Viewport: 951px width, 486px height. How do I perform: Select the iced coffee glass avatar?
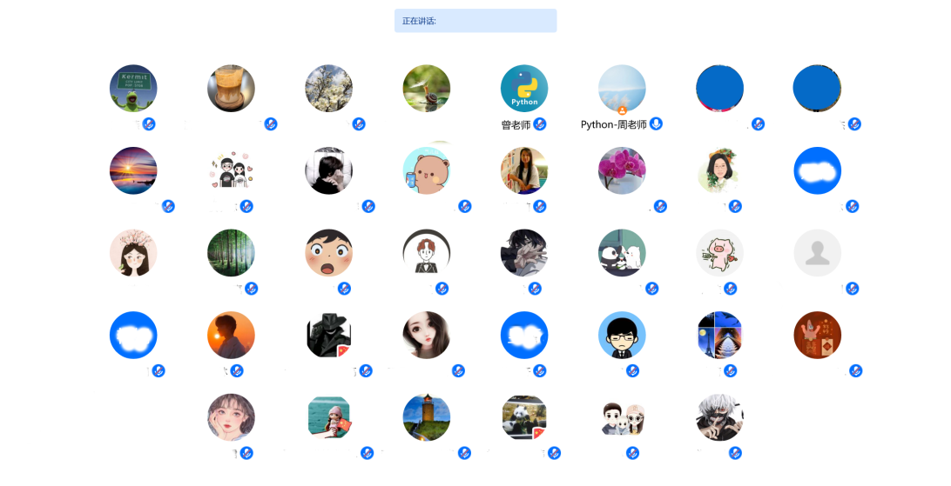point(231,89)
